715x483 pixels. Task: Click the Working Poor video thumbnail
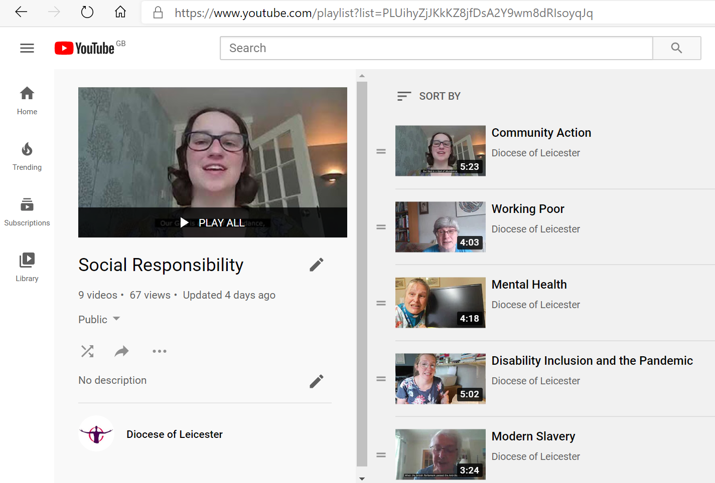tap(440, 227)
